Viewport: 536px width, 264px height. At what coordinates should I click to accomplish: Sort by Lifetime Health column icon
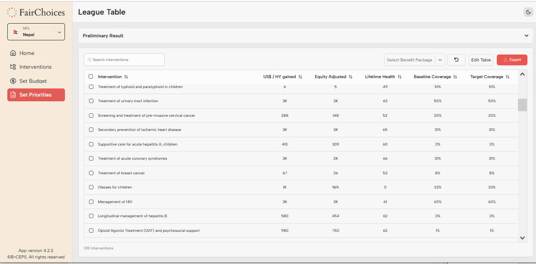pos(400,77)
